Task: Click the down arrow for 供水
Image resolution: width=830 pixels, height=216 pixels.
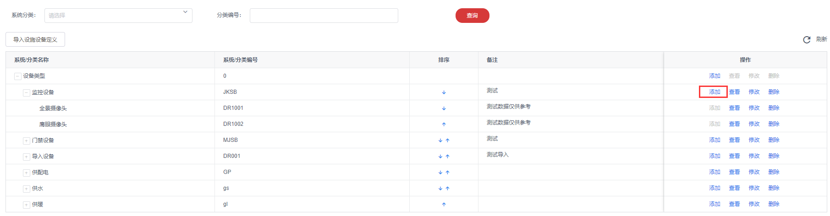Action: tap(440, 189)
